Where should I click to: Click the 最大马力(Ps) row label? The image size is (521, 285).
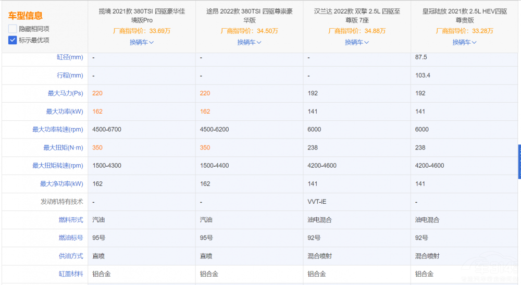(65, 94)
